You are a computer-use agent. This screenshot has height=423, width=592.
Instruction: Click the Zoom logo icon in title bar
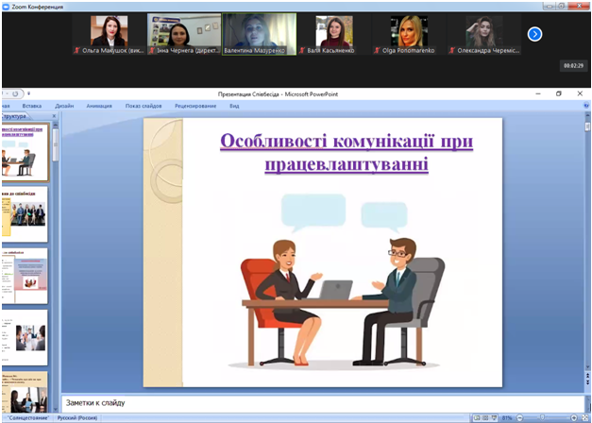click(6, 7)
